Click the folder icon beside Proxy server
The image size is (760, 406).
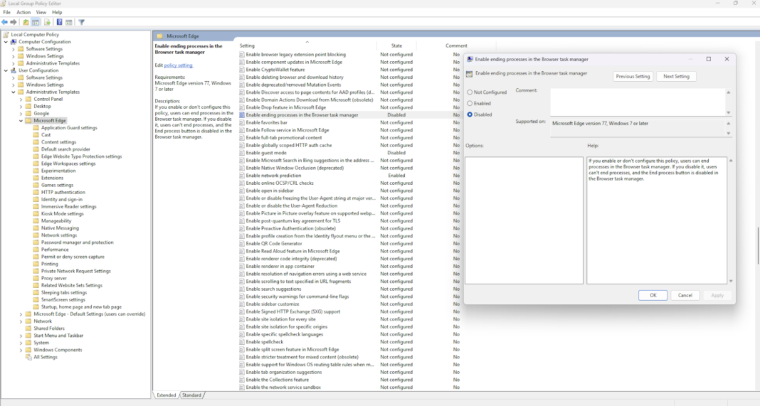coord(36,278)
